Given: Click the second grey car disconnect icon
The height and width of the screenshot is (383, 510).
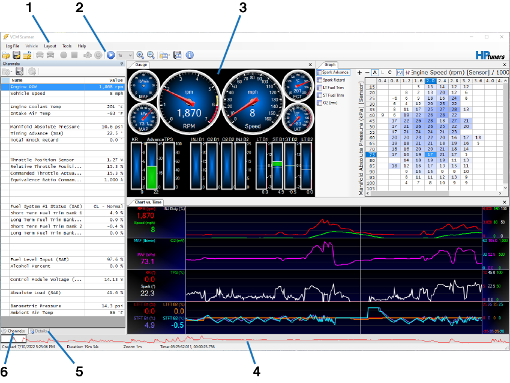Looking at the screenshot, I should point(50,55).
